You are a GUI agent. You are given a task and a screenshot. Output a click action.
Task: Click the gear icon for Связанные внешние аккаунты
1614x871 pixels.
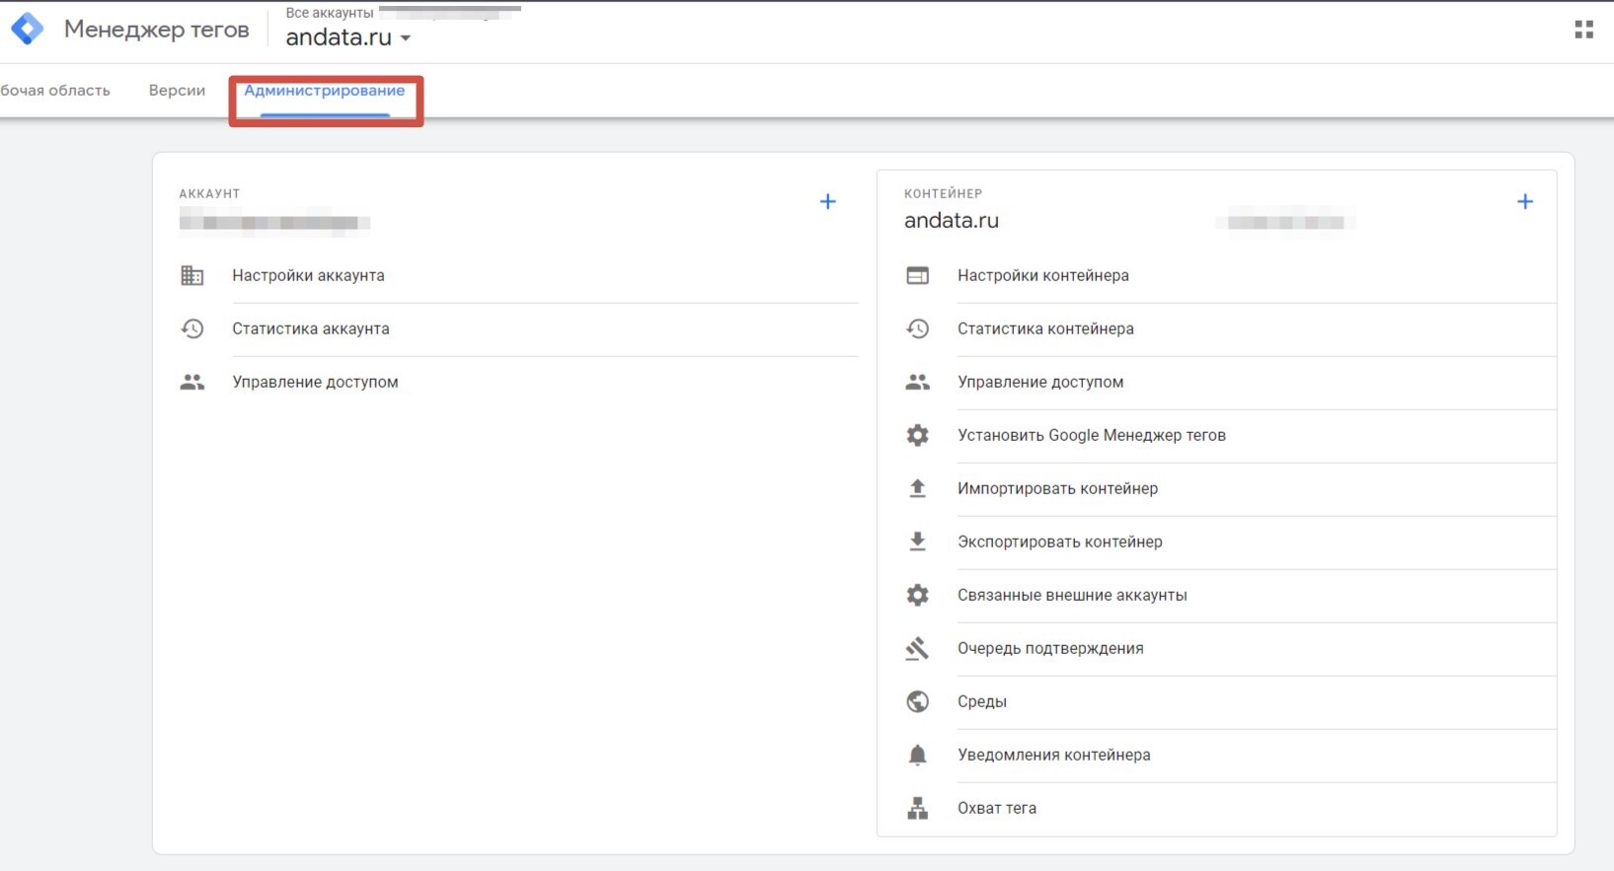click(x=918, y=595)
